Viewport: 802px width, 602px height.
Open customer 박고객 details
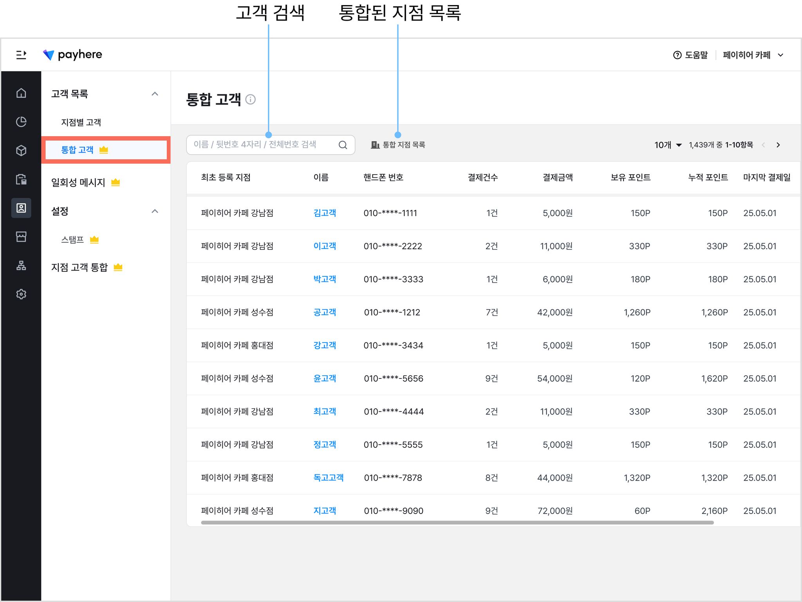coord(325,279)
